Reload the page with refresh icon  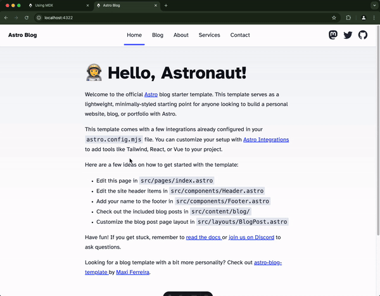27,18
